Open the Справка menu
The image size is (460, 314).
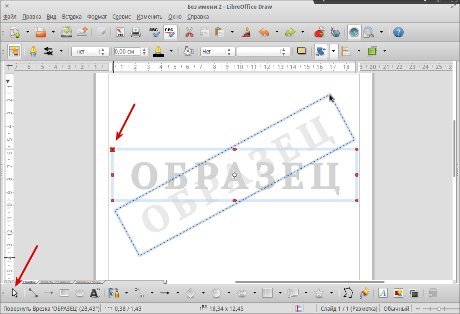198,17
